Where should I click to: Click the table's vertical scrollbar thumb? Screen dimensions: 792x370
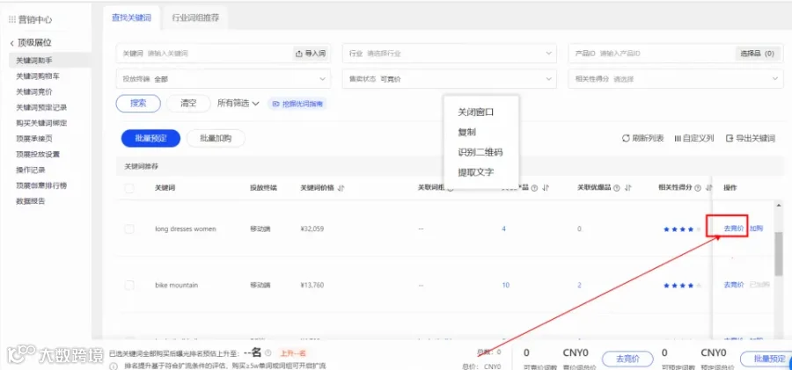click(x=779, y=254)
